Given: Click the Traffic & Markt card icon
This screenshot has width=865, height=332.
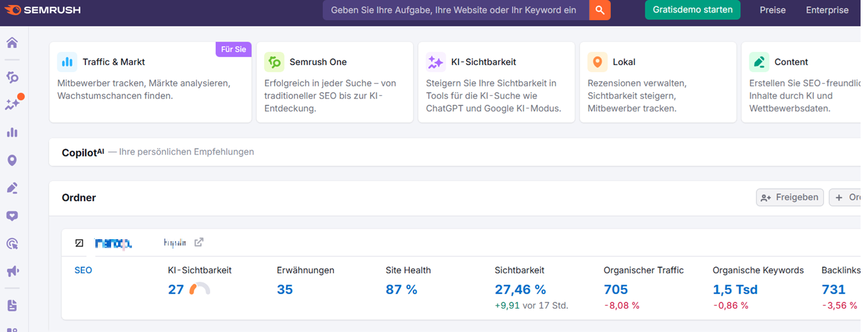Looking at the screenshot, I should coord(67,62).
